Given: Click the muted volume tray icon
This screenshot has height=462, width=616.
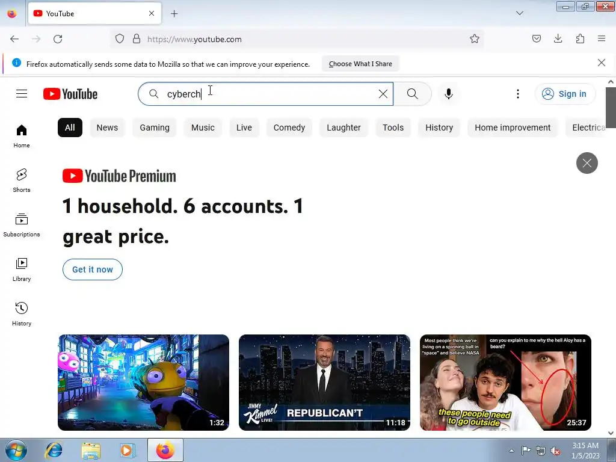Looking at the screenshot, I should pos(555,451).
